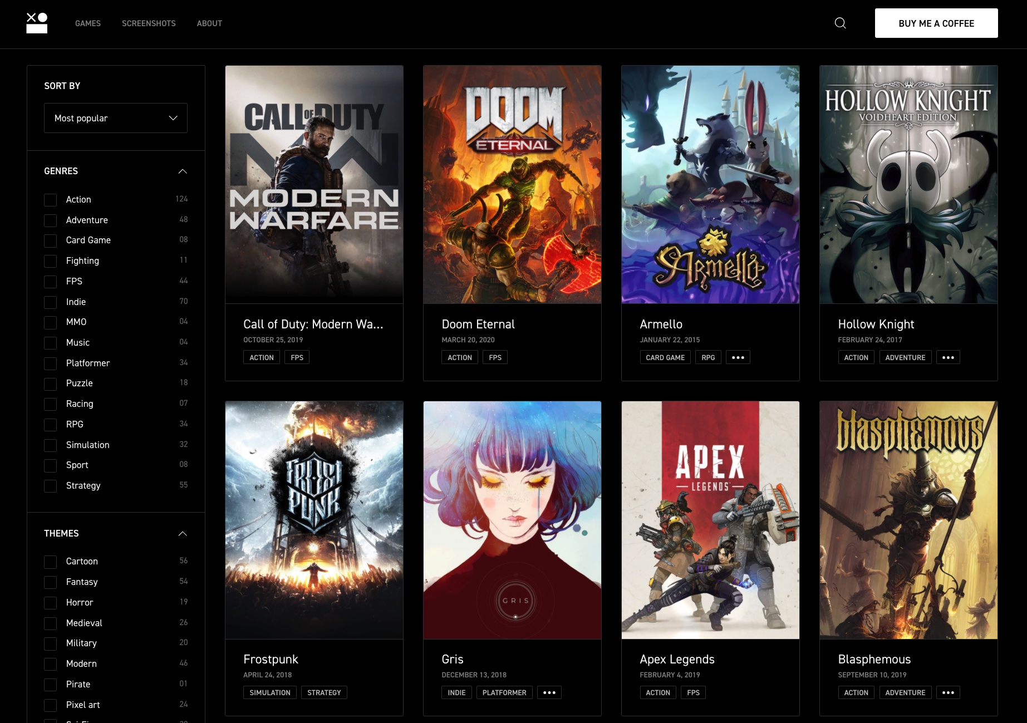Click the site logo in the header

pos(37,23)
